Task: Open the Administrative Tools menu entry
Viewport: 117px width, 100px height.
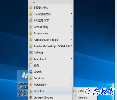Action: coord(51,40)
